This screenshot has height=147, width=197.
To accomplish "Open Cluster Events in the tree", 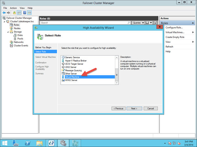I will (21, 45).
